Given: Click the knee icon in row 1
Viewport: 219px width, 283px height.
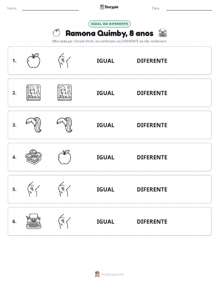Looking at the screenshot, I should coord(65,60).
